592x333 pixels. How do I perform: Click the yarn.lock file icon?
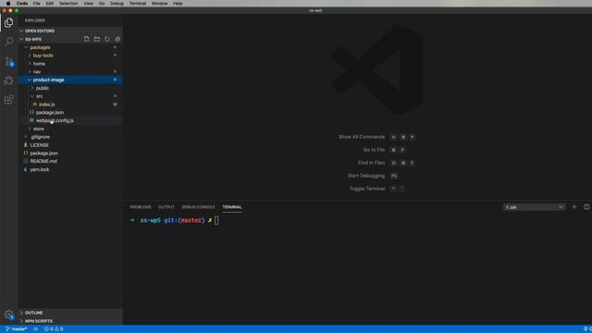pos(26,169)
